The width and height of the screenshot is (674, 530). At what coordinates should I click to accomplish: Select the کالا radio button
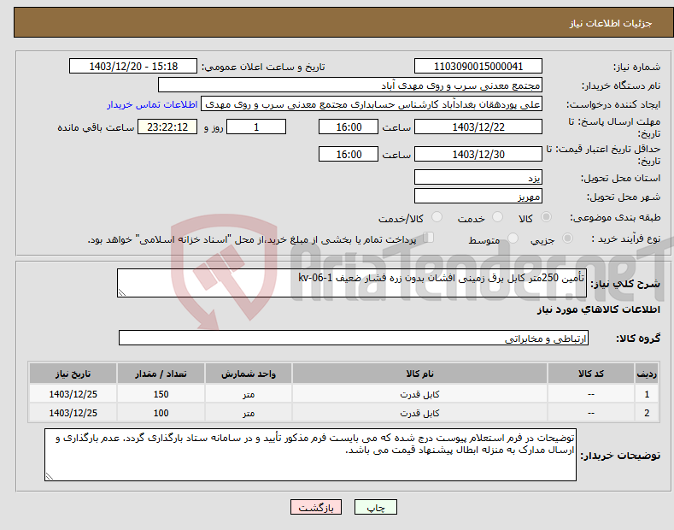[546, 217]
